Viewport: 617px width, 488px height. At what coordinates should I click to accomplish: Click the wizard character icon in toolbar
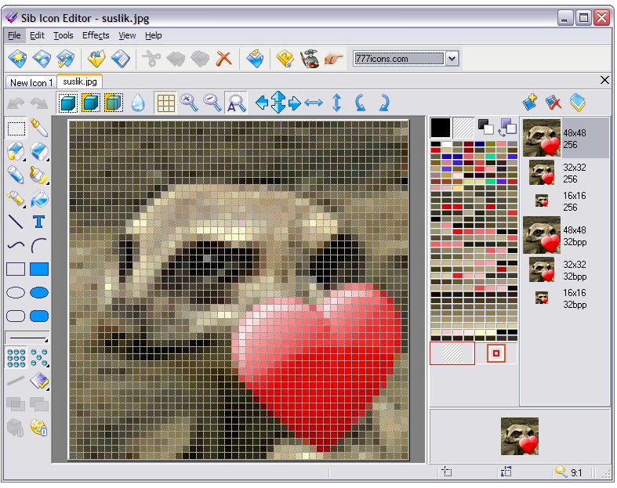click(310, 59)
